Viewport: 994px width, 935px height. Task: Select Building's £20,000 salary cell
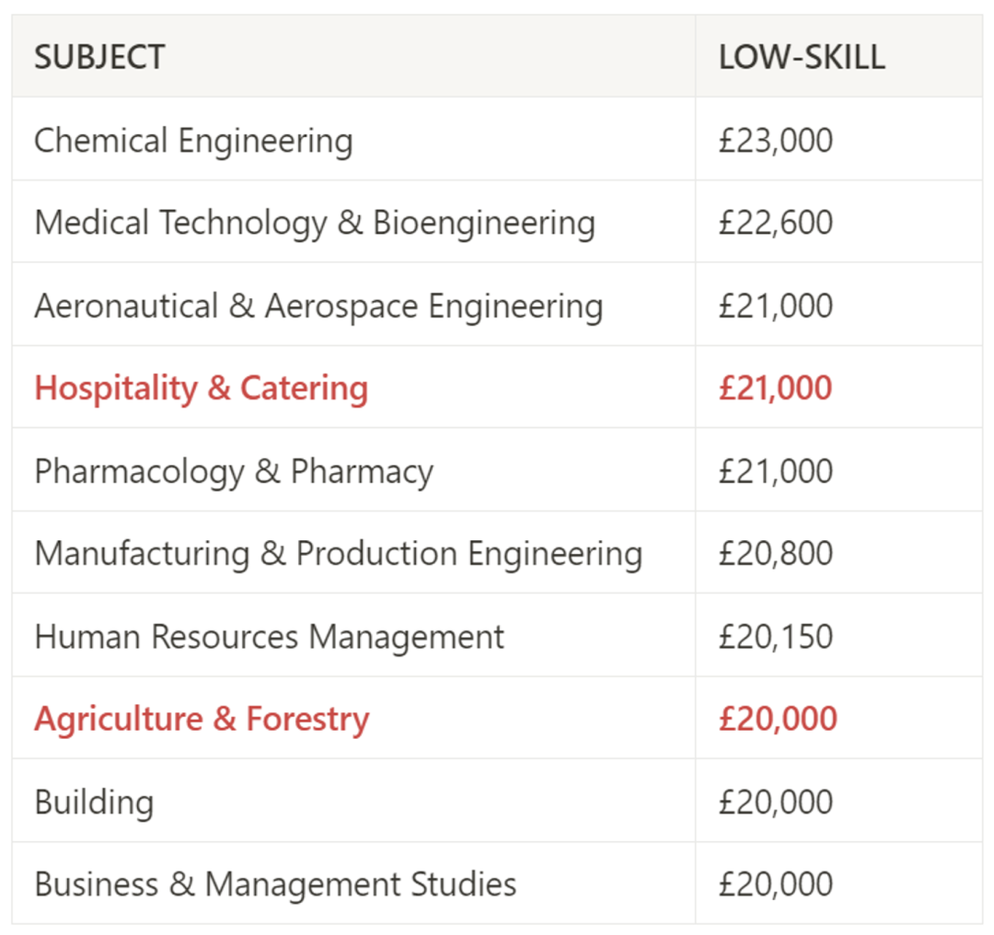[x=838, y=802]
